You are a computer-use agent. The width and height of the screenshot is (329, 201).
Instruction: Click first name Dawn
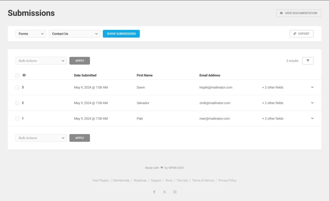point(141,87)
